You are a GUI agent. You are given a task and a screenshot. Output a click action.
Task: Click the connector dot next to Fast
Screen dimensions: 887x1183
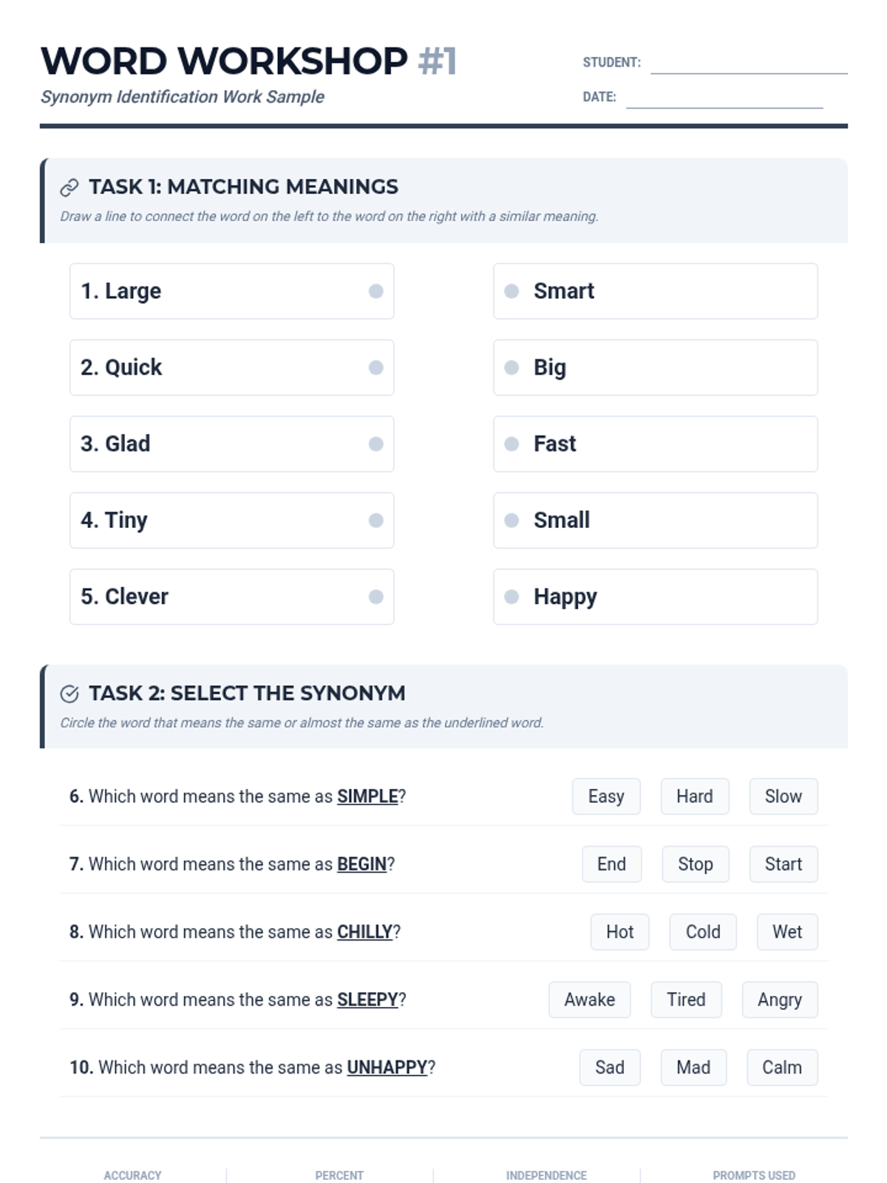(512, 444)
